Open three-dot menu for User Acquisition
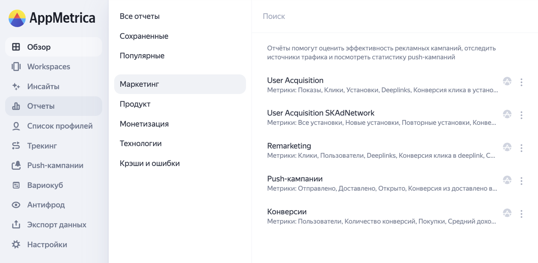The height and width of the screenshot is (263, 538). 521,82
